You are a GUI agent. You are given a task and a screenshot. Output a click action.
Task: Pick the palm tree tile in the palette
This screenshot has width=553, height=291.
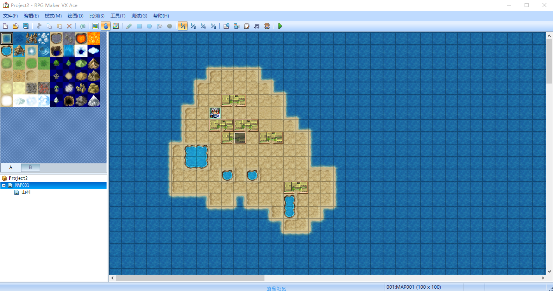(x=56, y=88)
